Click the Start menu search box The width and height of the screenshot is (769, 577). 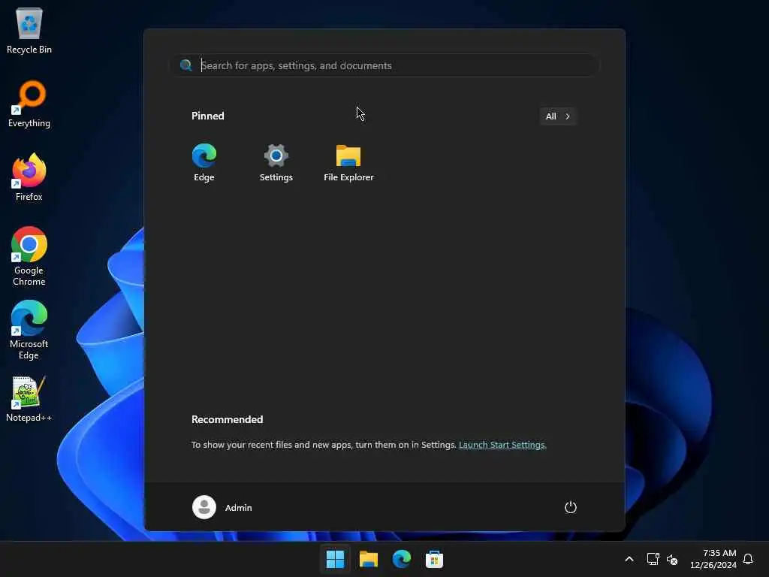pos(385,65)
